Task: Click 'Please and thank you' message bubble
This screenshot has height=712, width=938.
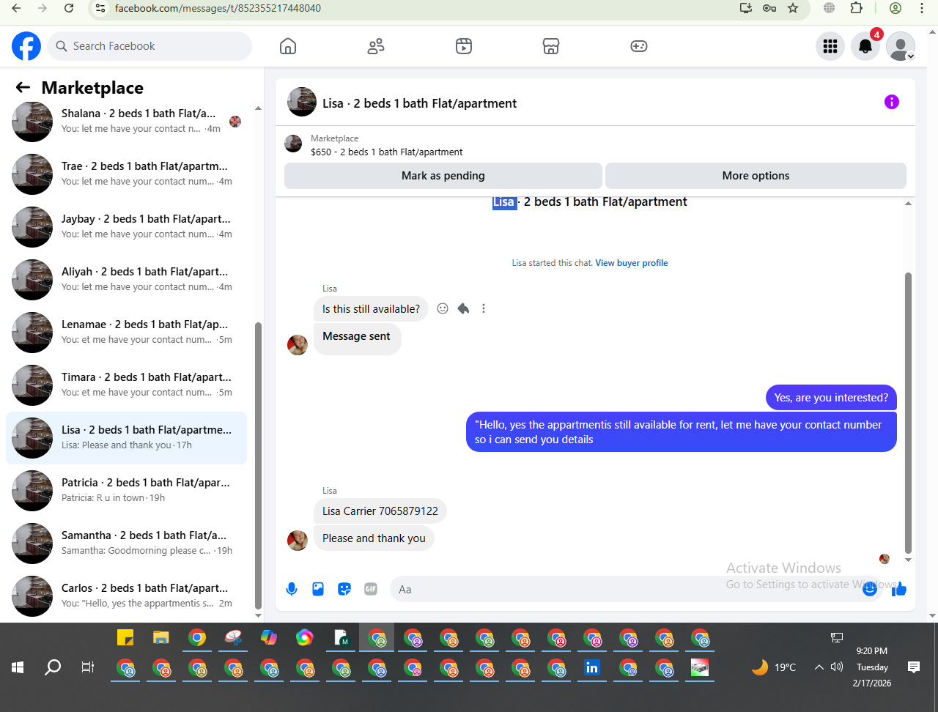Action: coord(374,538)
